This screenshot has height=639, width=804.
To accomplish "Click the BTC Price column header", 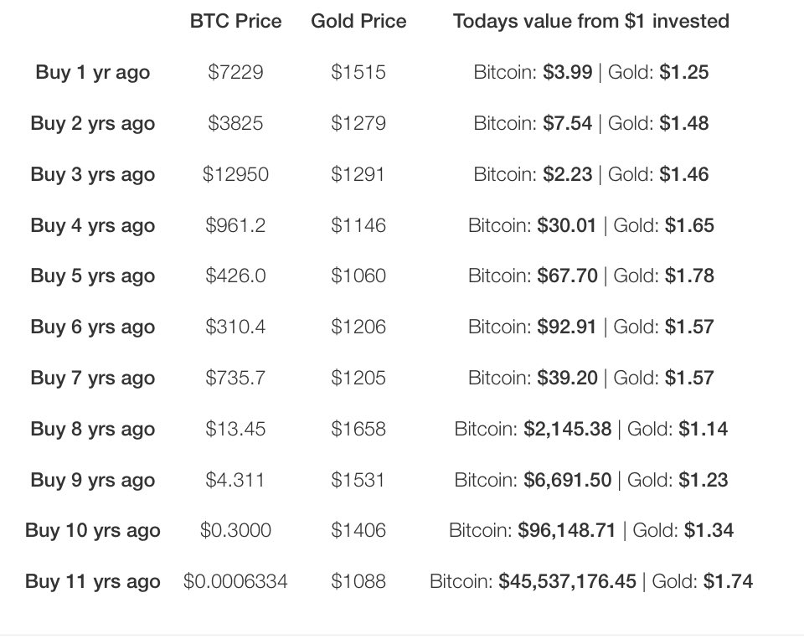I will 235,21.
